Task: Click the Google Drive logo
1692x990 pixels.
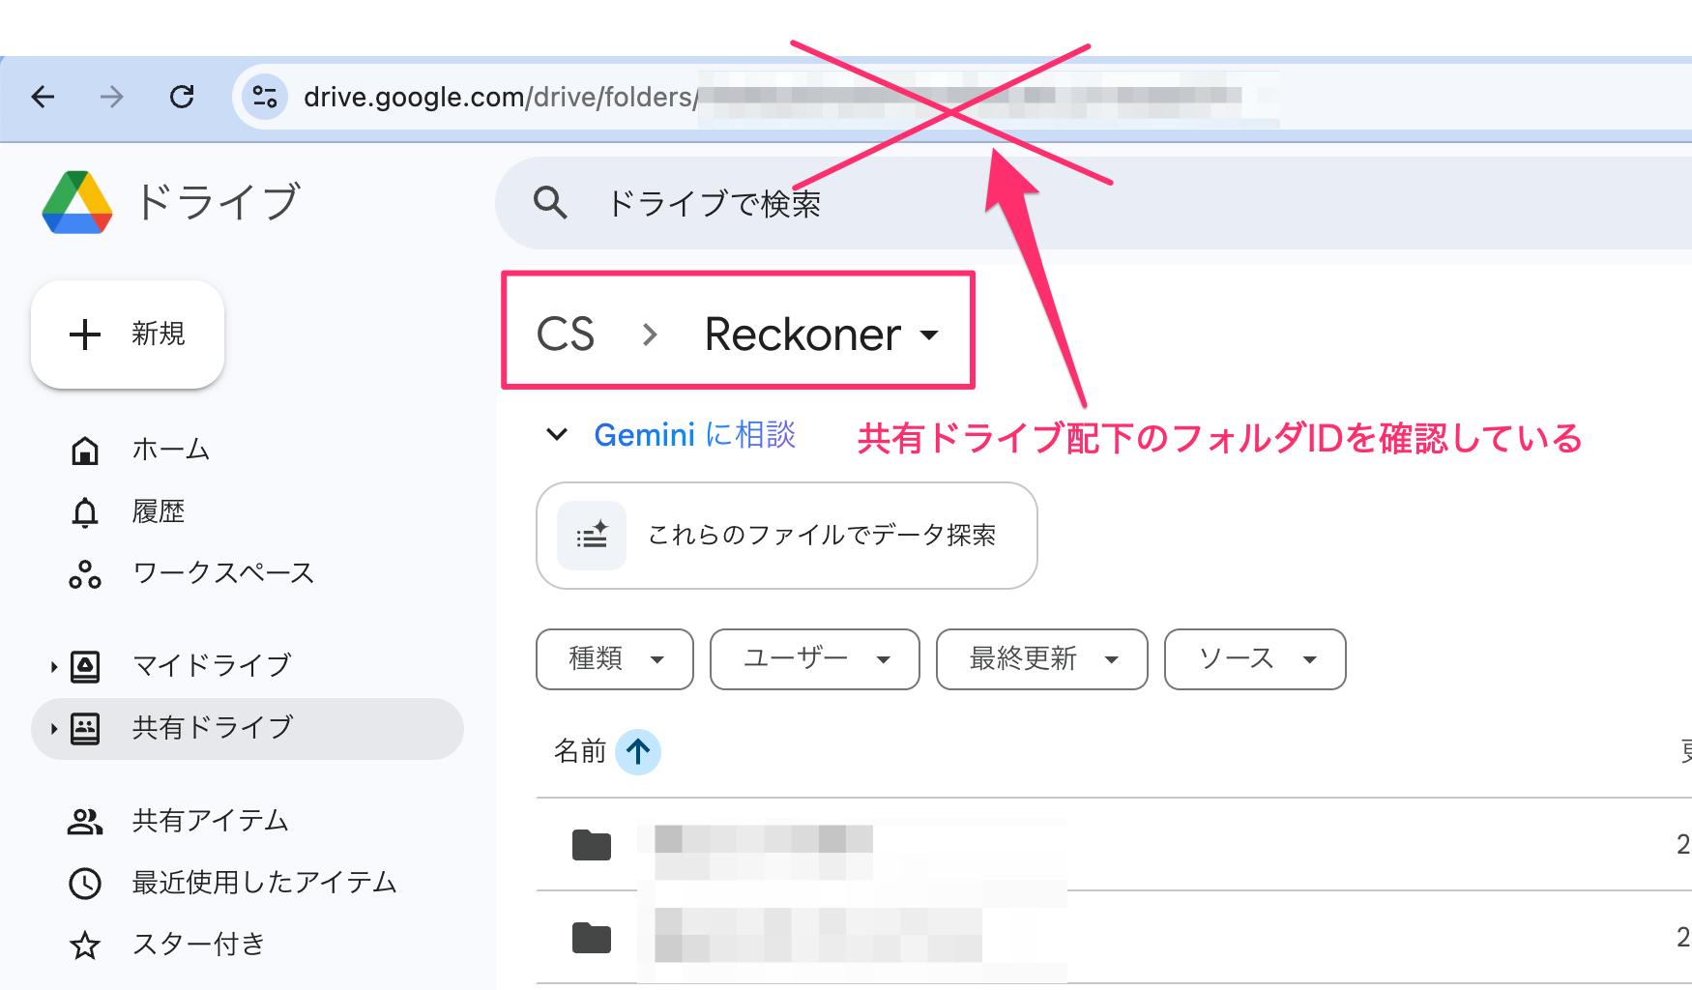Action: (77, 203)
